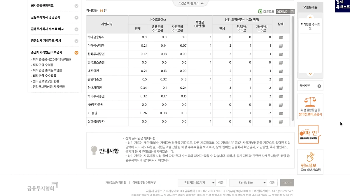The image size is (350, 196).
Task: Open detail icon for 한화투자증권 row
Action: click(281, 55)
